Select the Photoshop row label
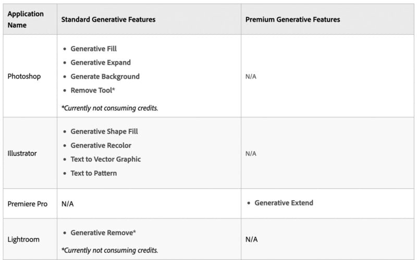This screenshot has width=417, height=260. [x=24, y=76]
